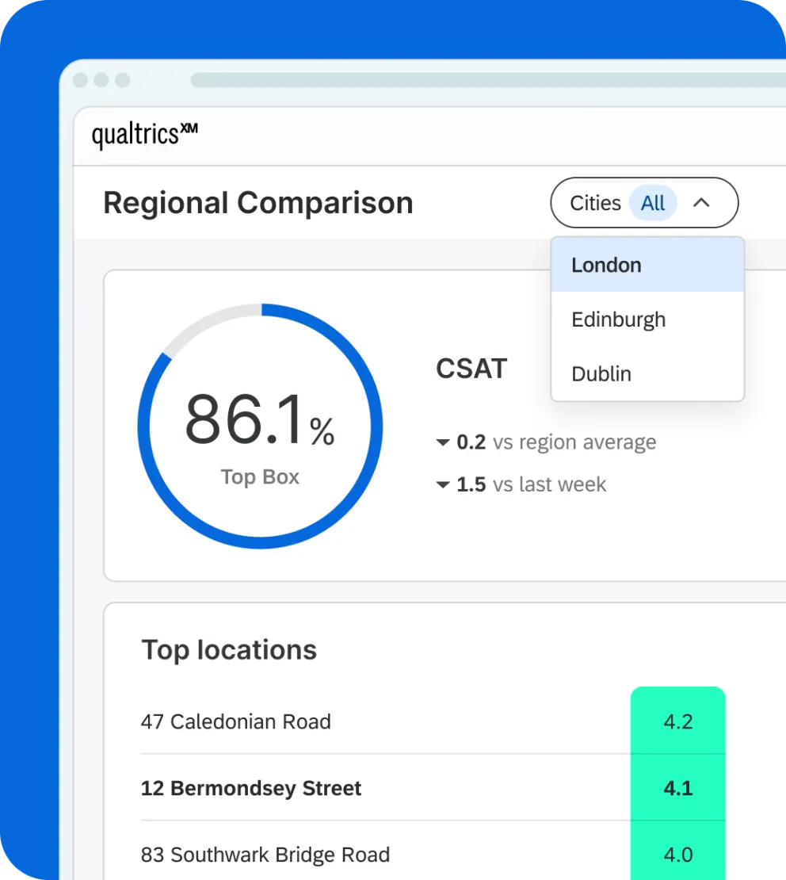Image resolution: width=786 pixels, height=880 pixels.
Task: Select London from the cities list
Action: point(647,265)
